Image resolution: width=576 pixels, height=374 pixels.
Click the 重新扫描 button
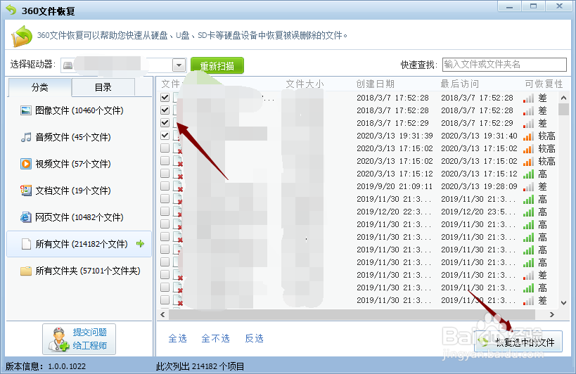[x=217, y=65]
